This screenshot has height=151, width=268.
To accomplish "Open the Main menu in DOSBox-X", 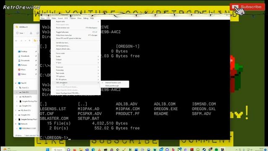I will pos(43,18).
